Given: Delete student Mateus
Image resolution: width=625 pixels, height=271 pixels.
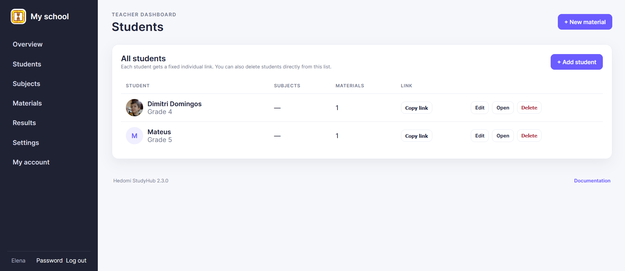Looking at the screenshot, I should 529,136.
